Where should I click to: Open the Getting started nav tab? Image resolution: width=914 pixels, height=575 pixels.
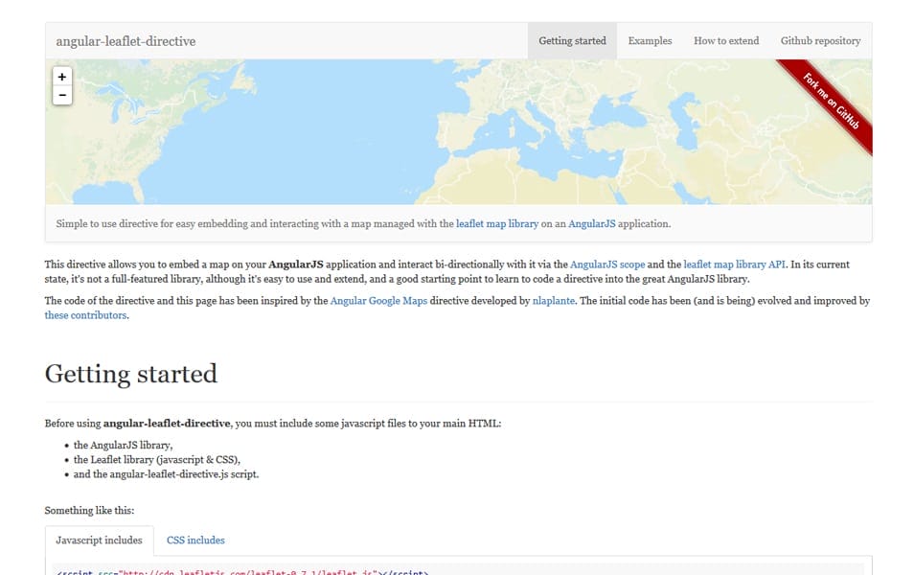(572, 41)
